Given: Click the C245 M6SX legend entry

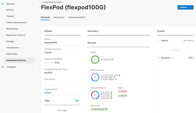Looking at the screenshot, I should [109, 79].
